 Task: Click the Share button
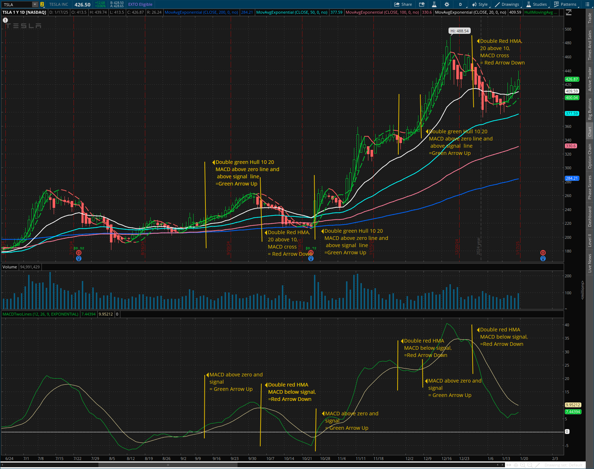(403, 4)
